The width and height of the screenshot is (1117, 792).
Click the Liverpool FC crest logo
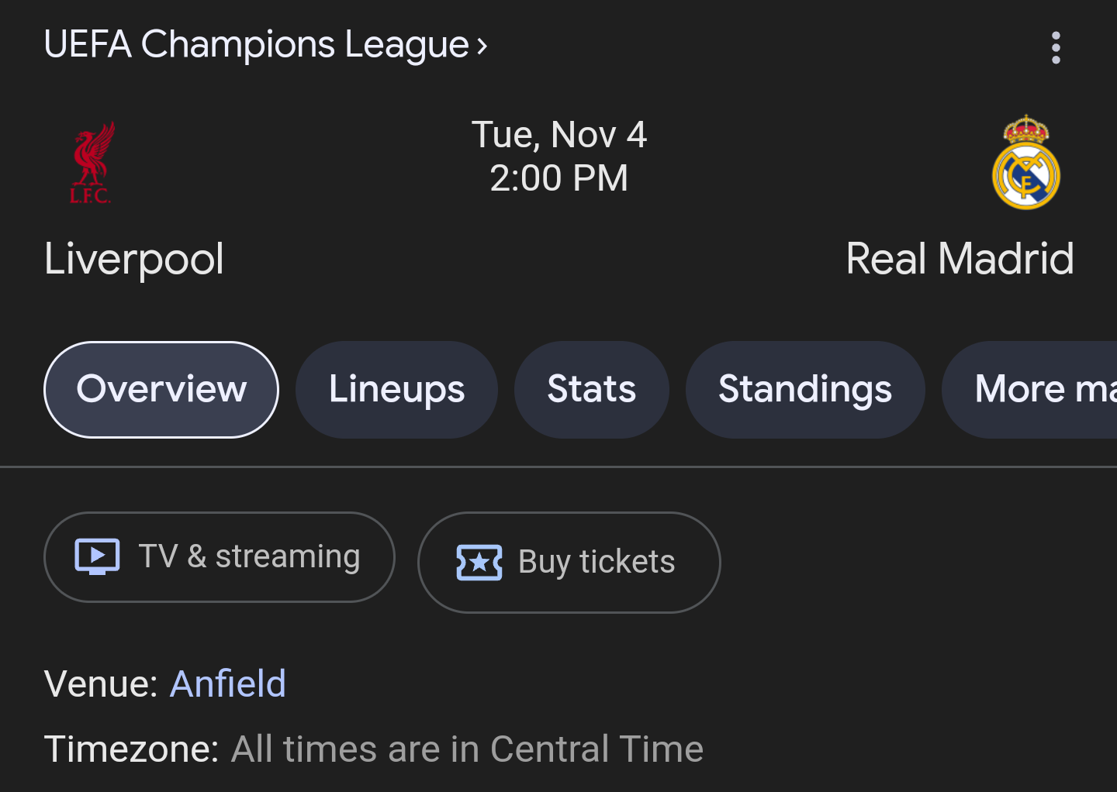point(92,163)
